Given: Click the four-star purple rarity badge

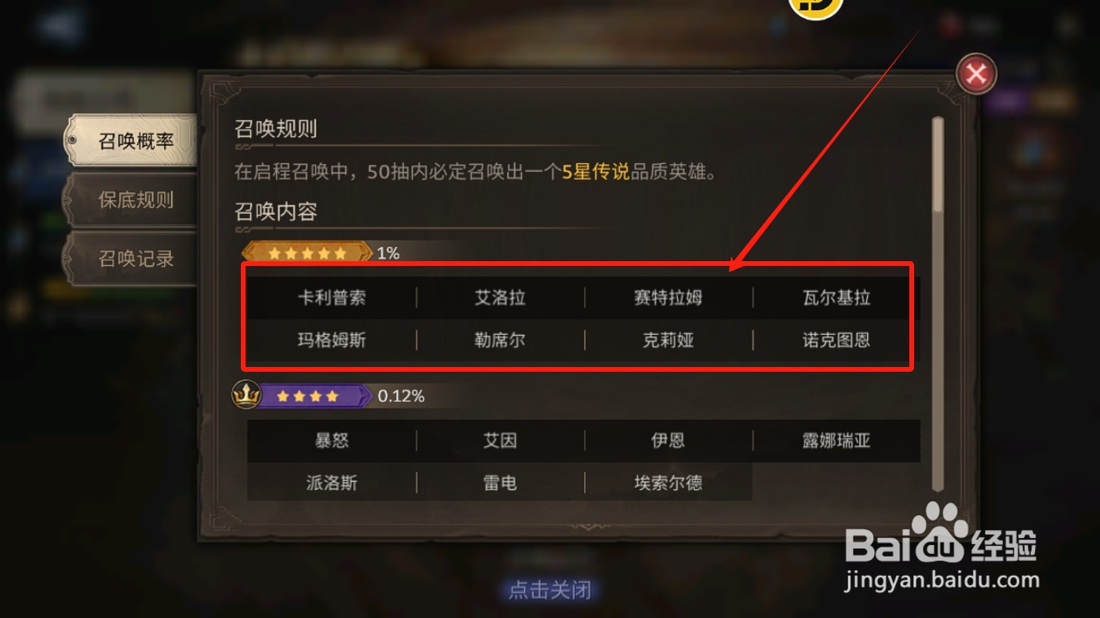Looking at the screenshot, I should click(313, 396).
